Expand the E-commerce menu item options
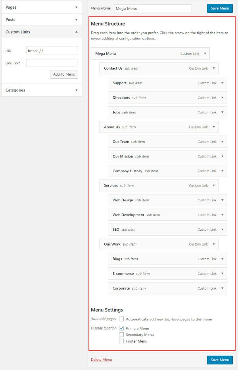Image resolution: width=238 pixels, height=370 pixels. point(223,273)
